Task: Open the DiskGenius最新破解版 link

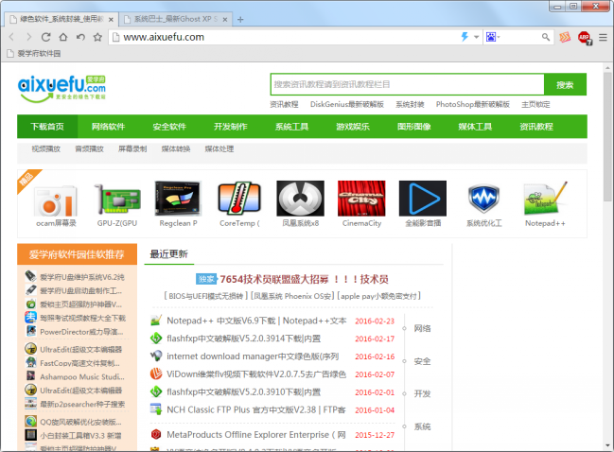Action: pyautogui.click(x=347, y=104)
